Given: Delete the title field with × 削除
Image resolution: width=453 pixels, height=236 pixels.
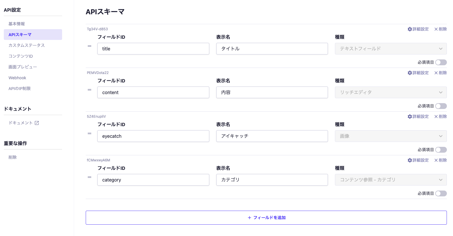Looking at the screenshot, I should [440, 29].
